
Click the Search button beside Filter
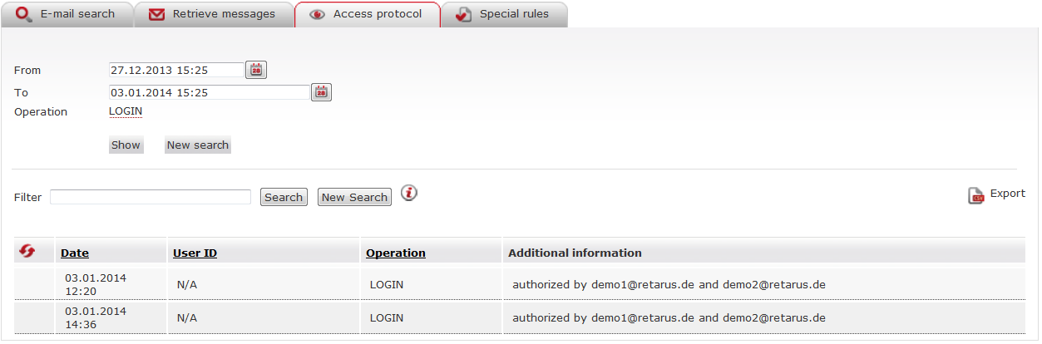tap(284, 197)
